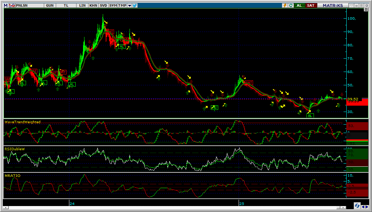
Task: Open the chart type wave icon
Action: tap(12, 5)
